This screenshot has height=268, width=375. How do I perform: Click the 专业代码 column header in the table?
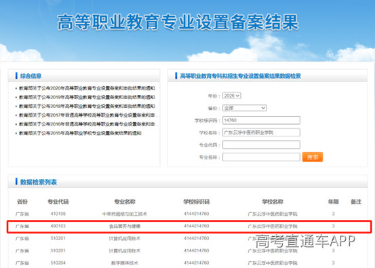coord(58,202)
